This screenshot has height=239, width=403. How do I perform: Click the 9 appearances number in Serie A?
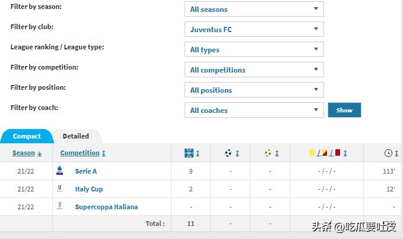191,171
